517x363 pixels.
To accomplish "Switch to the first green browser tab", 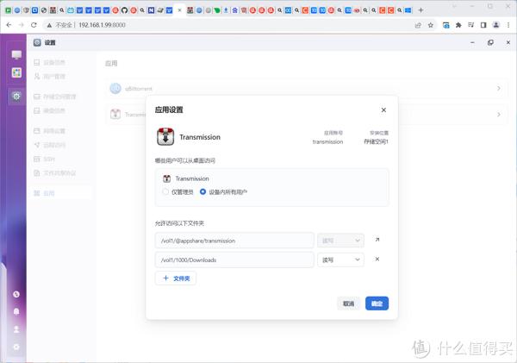I will [x=8, y=10].
